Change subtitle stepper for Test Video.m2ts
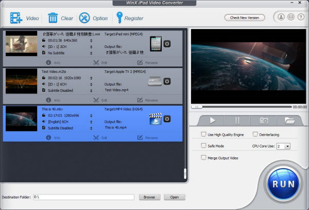The height and width of the screenshot is (210, 309). click(x=91, y=91)
